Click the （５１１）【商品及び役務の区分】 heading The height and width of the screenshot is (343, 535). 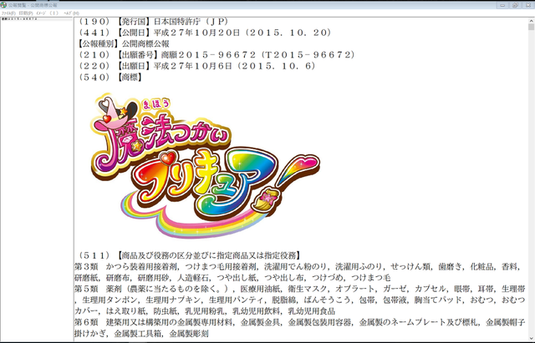pos(190,255)
